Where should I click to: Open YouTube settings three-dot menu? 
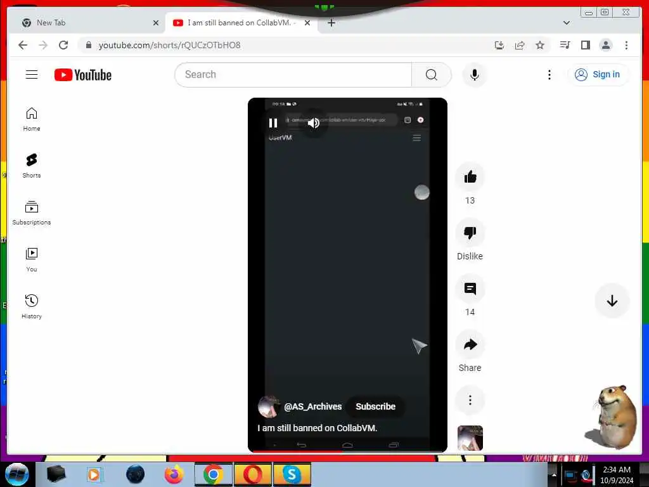click(x=549, y=75)
